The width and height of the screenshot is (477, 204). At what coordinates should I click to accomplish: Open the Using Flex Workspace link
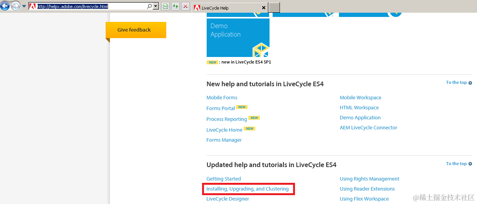pos(364,199)
